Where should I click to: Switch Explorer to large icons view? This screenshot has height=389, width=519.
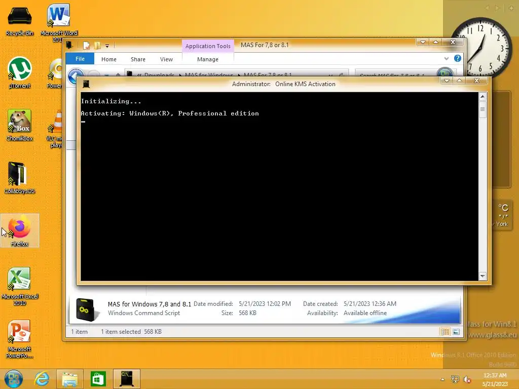pos(456,332)
